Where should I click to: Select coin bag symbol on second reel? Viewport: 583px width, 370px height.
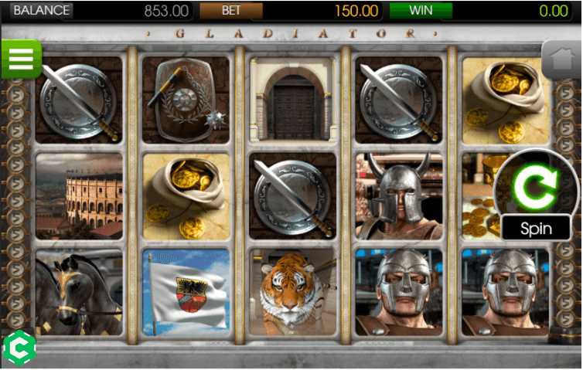click(x=186, y=196)
